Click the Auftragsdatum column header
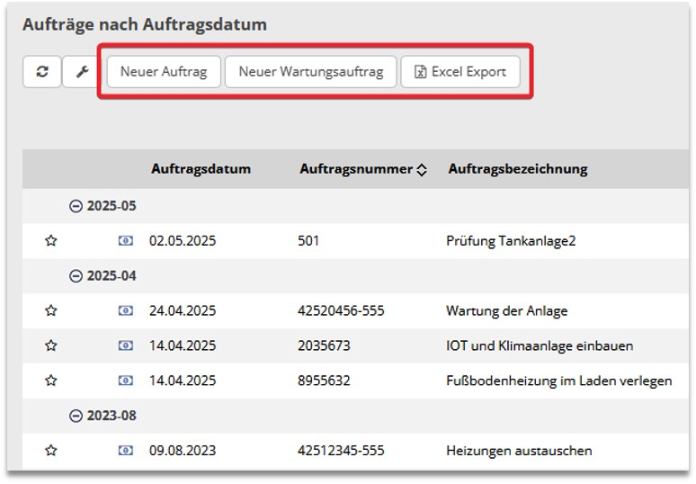 201,169
